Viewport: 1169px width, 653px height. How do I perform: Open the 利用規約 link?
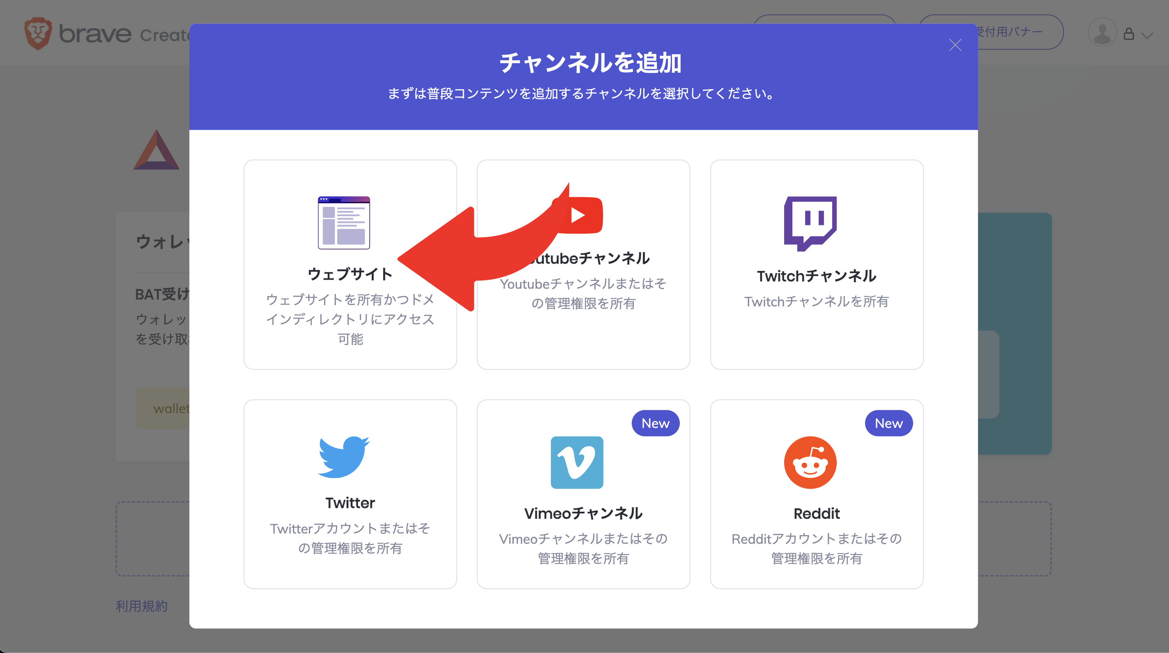[142, 606]
